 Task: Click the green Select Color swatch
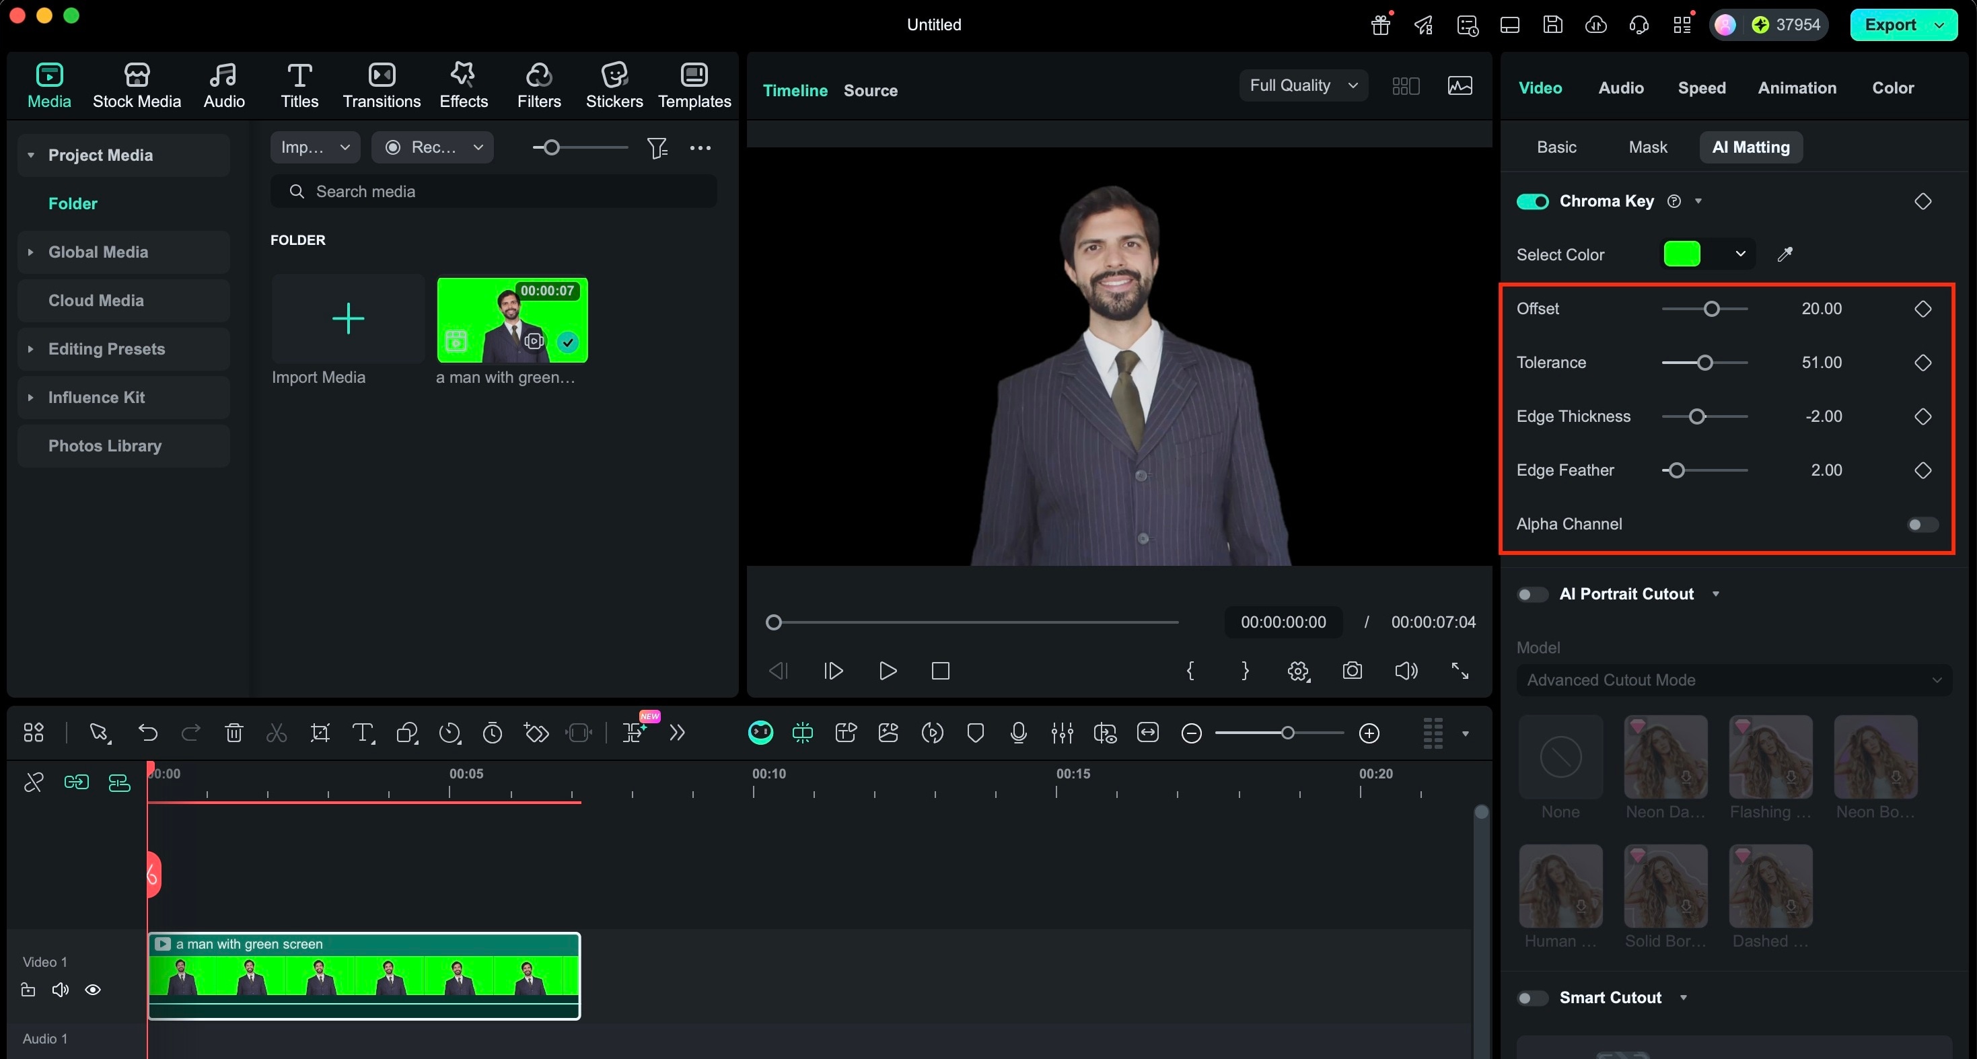coord(1683,254)
